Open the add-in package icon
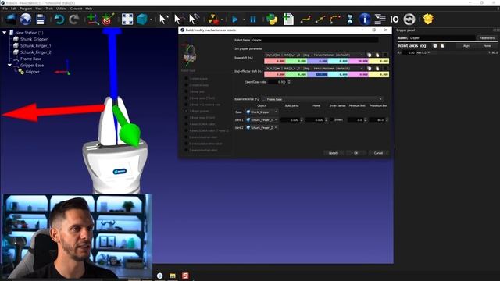 click(428, 20)
